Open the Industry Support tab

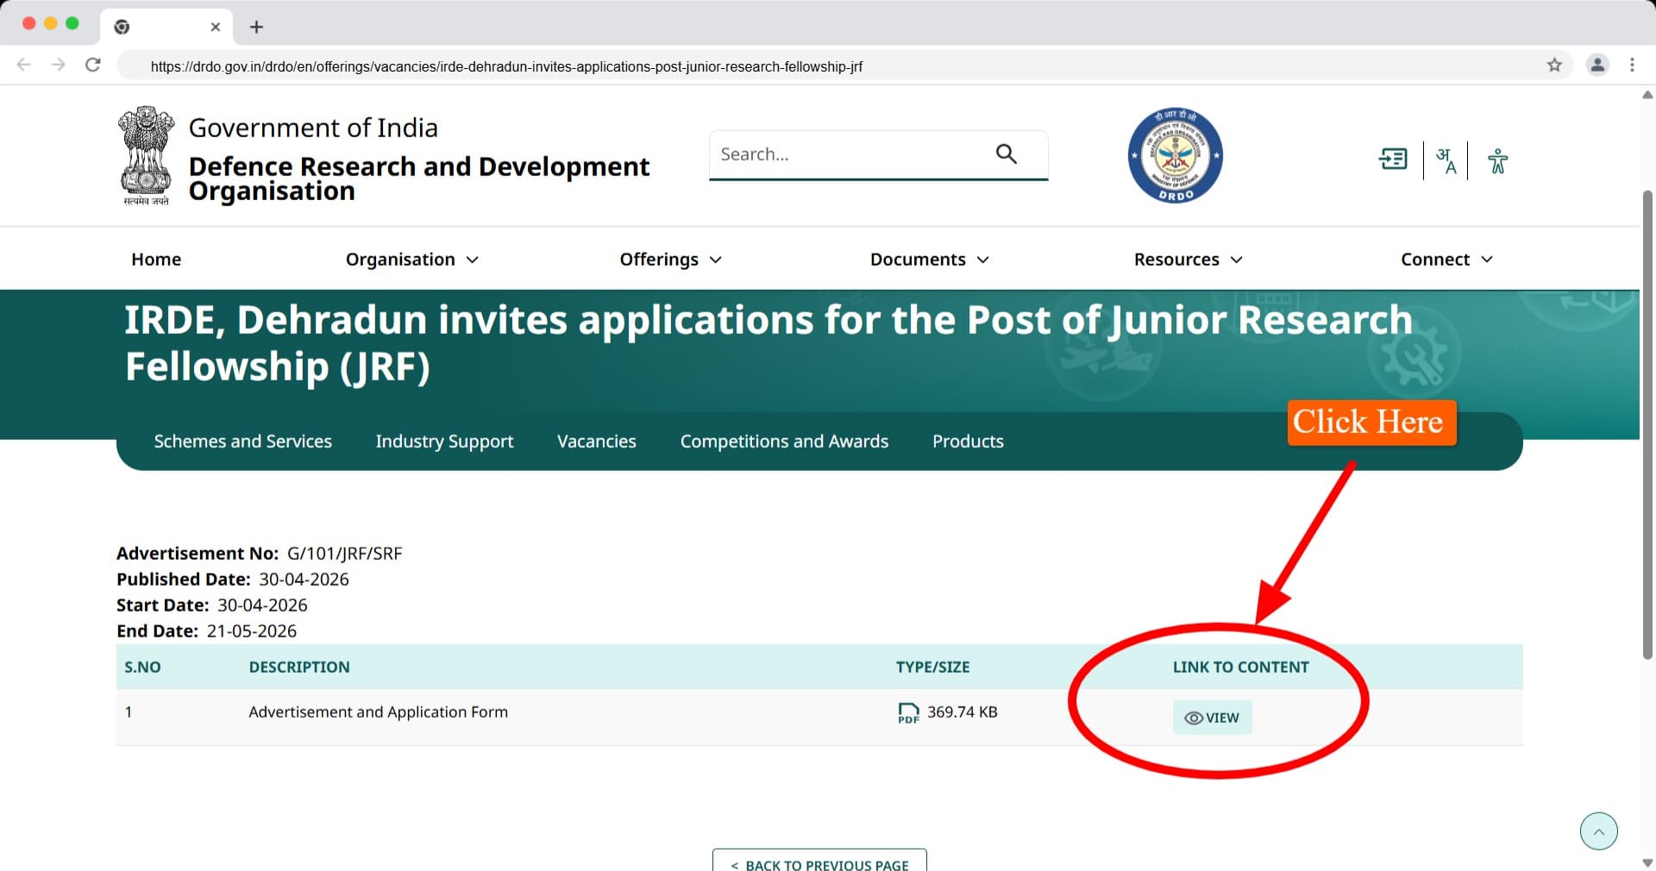click(x=444, y=442)
